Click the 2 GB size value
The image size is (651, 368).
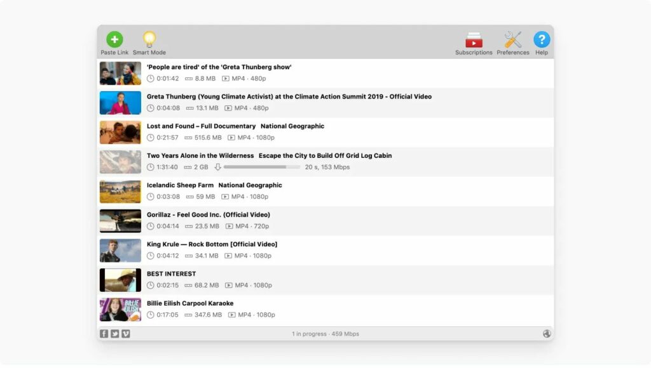click(x=201, y=167)
